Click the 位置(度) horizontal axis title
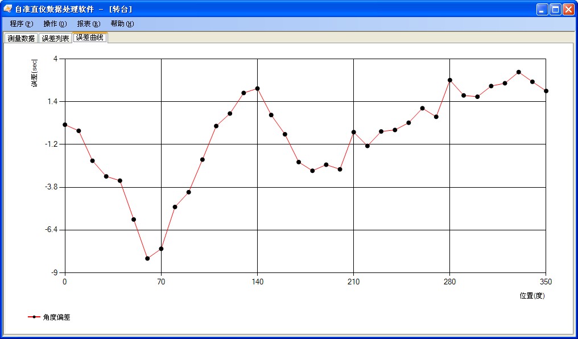Viewport: 578px width, 339px height. pyautogui.click(x=532, y=296)
